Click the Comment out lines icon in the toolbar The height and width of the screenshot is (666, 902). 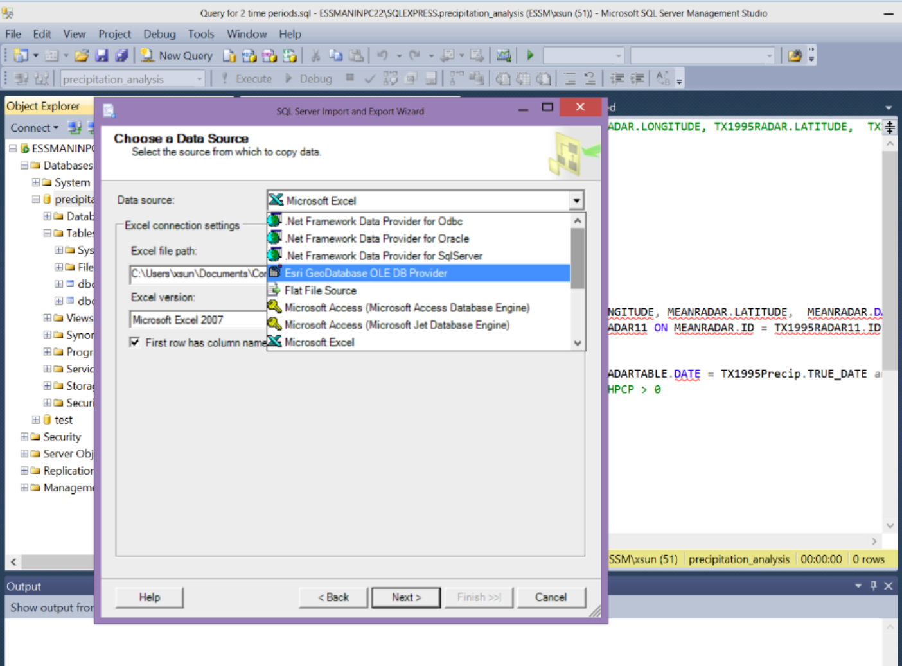tap(569, 78)
